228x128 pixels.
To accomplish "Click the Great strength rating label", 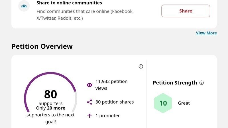I will (x=184, y=103).
